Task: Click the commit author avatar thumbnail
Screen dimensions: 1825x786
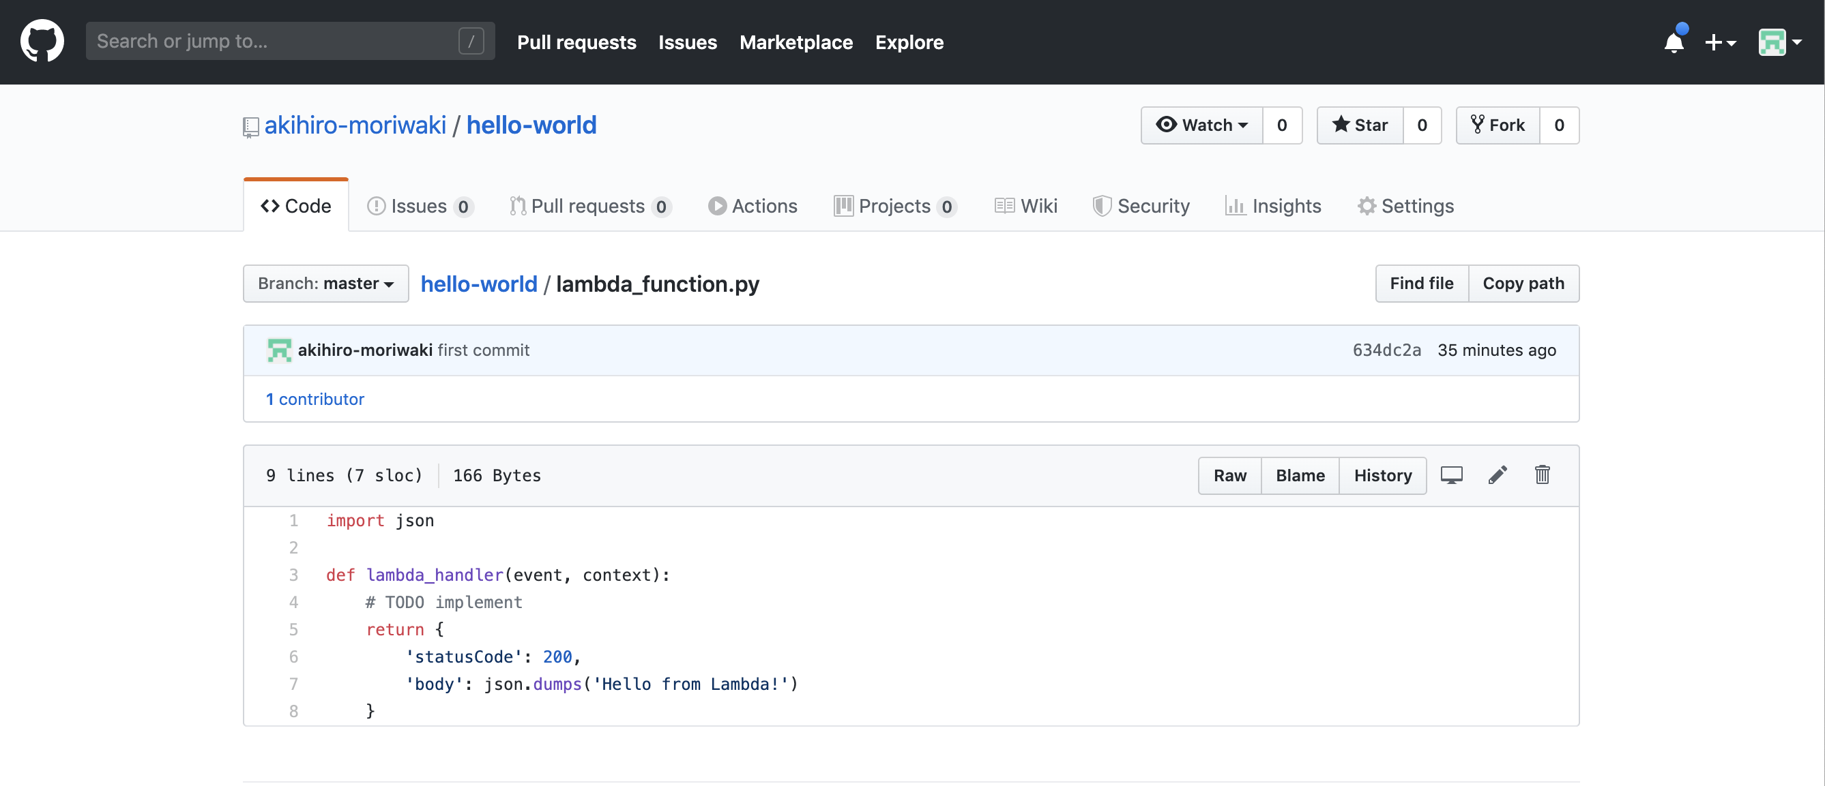Action: tap(279, 350)
